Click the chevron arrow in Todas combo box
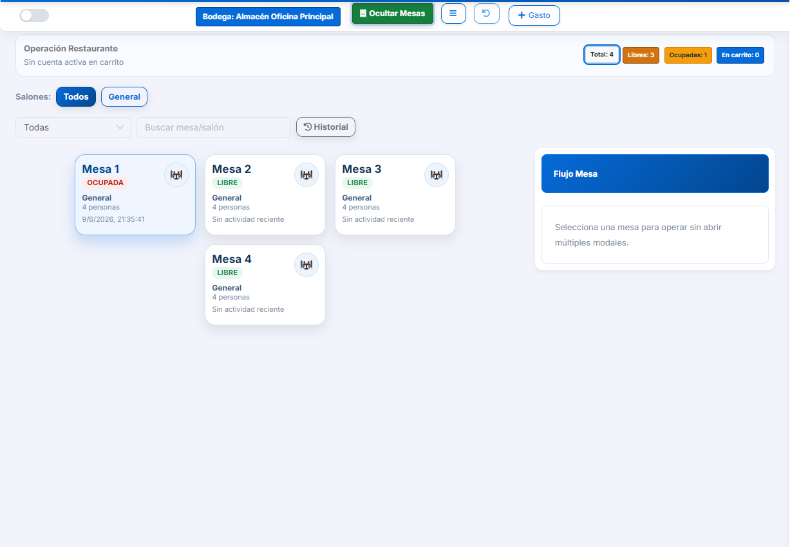Screen dimensions: 790x547 tap(120, 127)
